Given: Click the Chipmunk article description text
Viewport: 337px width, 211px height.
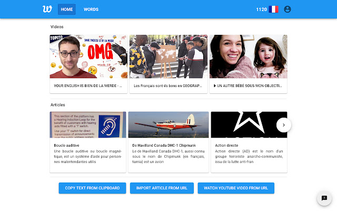Looking at the screenshot, I should coord(168,157).
